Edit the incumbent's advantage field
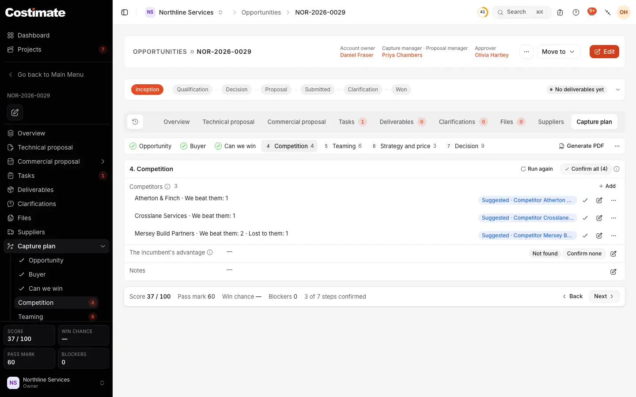 click(x=613, y=254)
